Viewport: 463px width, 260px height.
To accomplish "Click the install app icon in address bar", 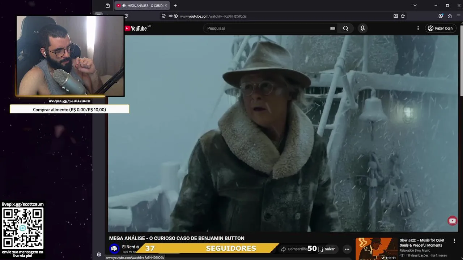I will [x=395, y=16].
